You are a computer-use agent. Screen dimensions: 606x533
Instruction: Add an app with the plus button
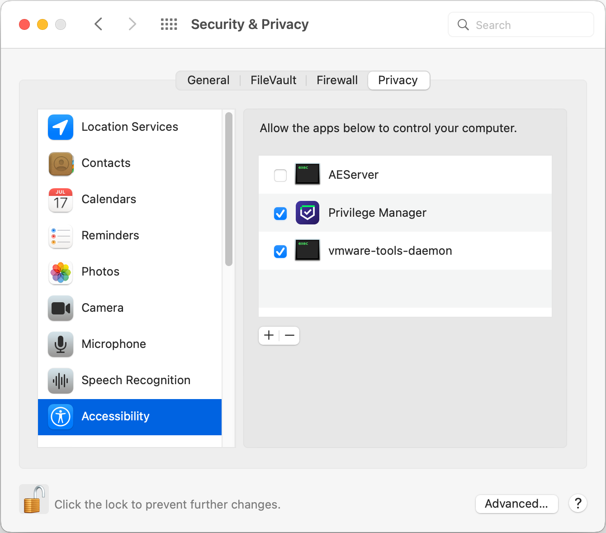[x=269, y=335]
